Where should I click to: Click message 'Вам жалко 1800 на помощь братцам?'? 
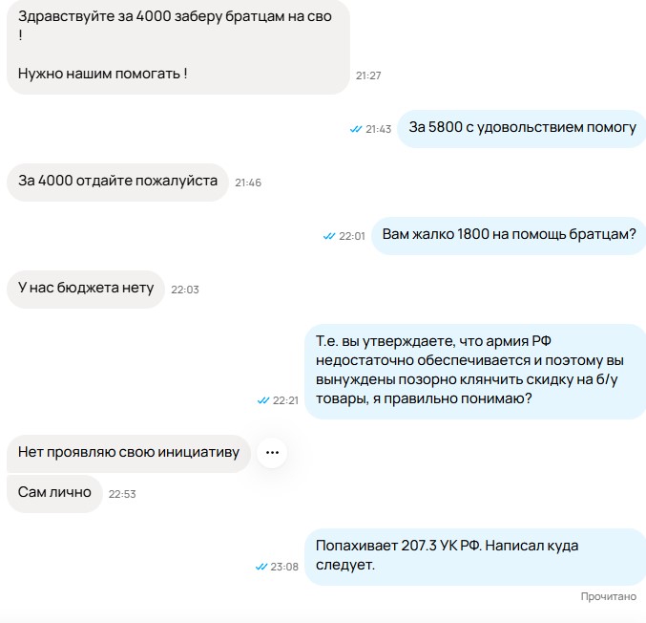[x=509, y=236]
